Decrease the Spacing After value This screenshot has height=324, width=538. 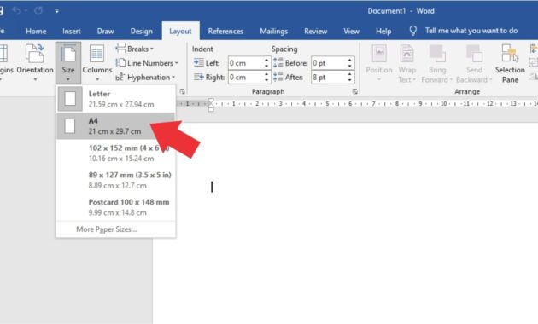coord(349,80)
